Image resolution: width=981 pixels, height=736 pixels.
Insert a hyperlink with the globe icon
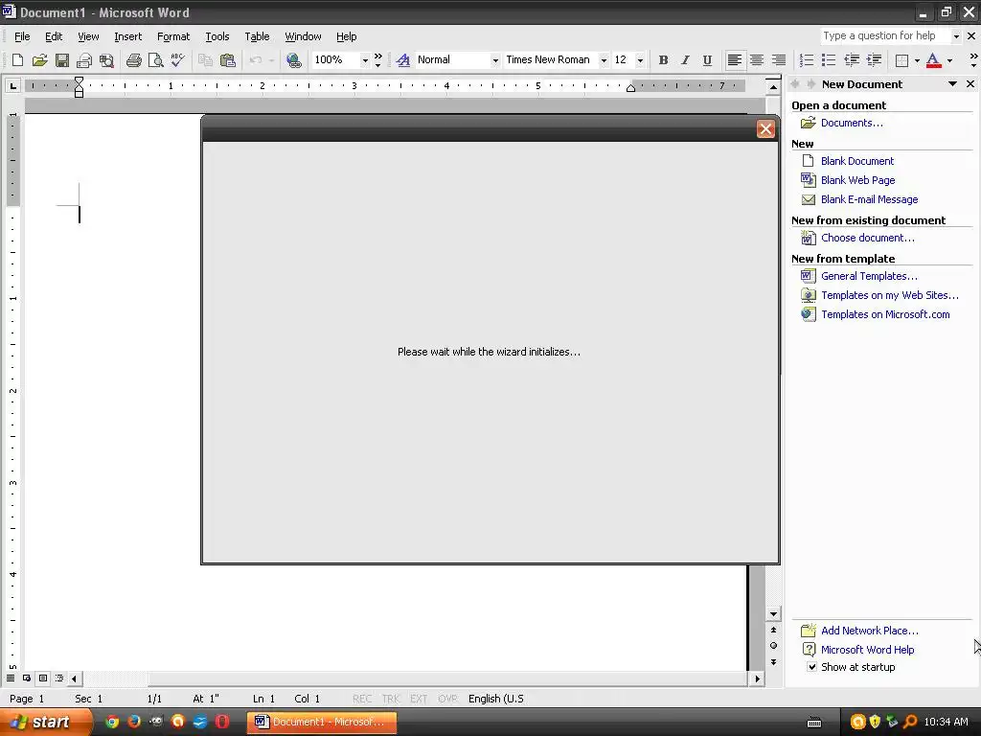(x=293, y=60)
